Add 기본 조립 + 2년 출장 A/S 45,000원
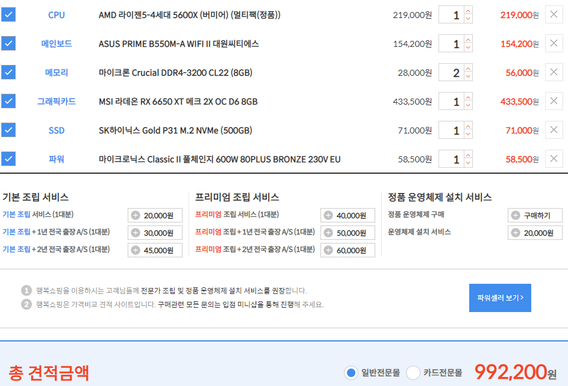The image size is (568, 386). click(155, 250)
